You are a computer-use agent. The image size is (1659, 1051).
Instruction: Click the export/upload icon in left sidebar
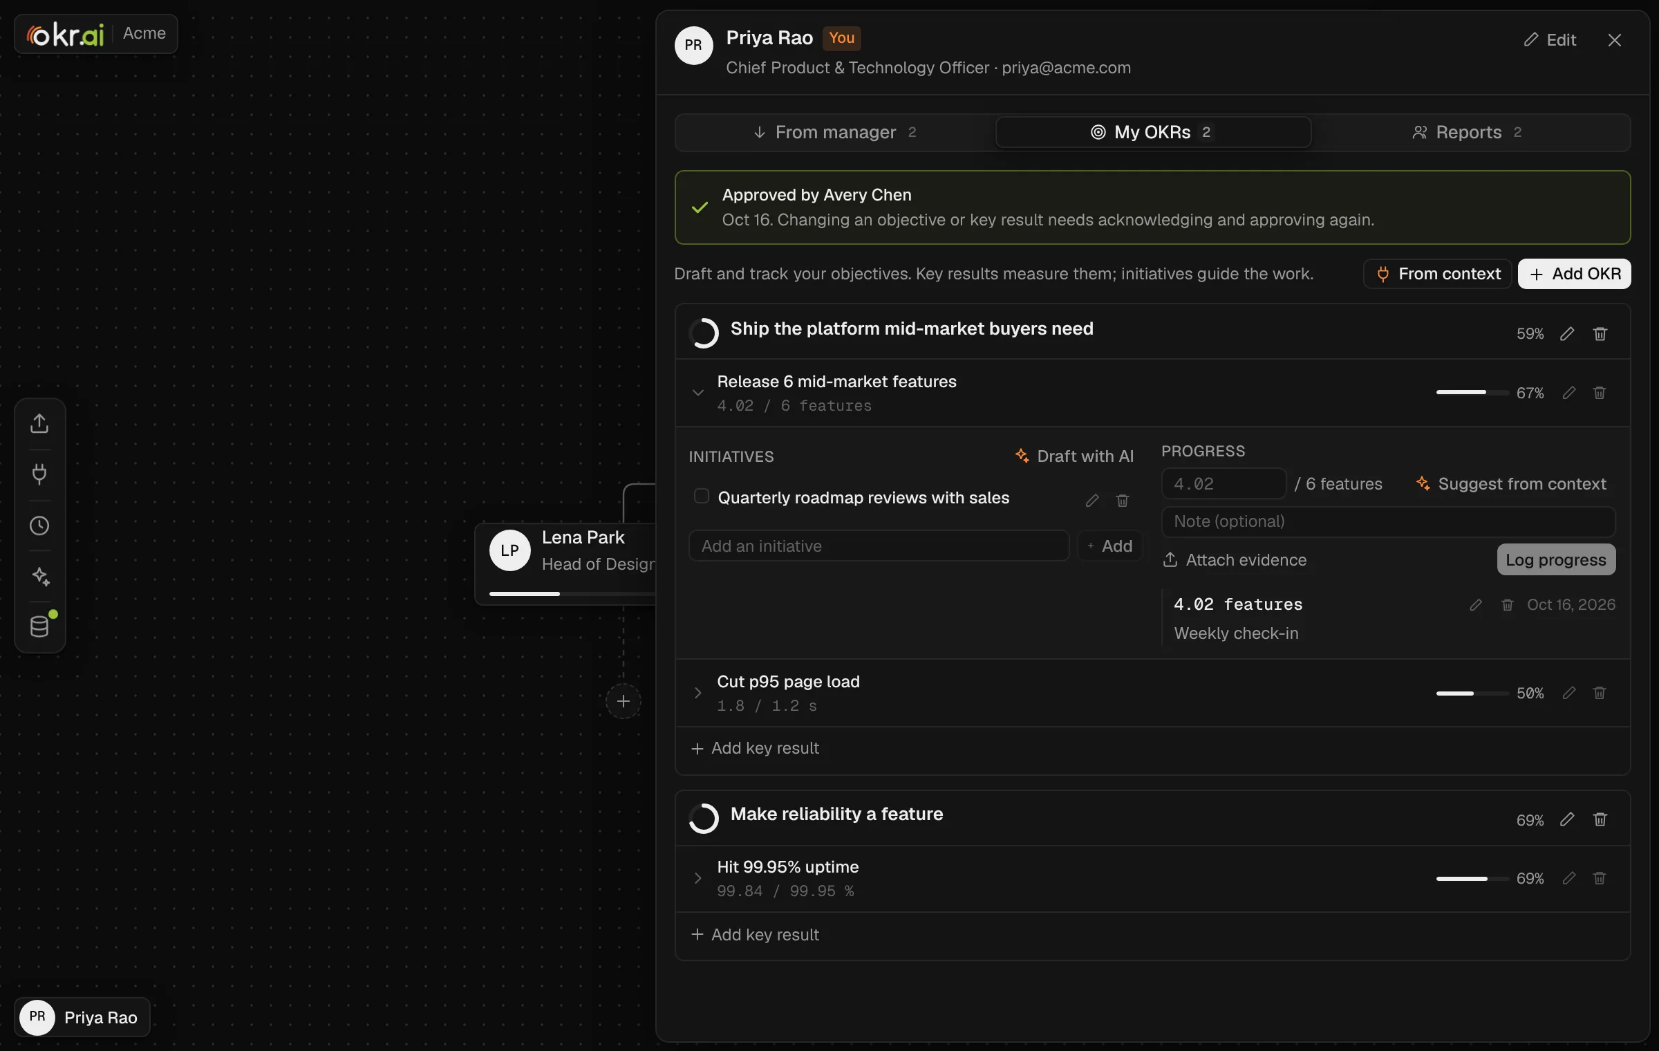39,423
